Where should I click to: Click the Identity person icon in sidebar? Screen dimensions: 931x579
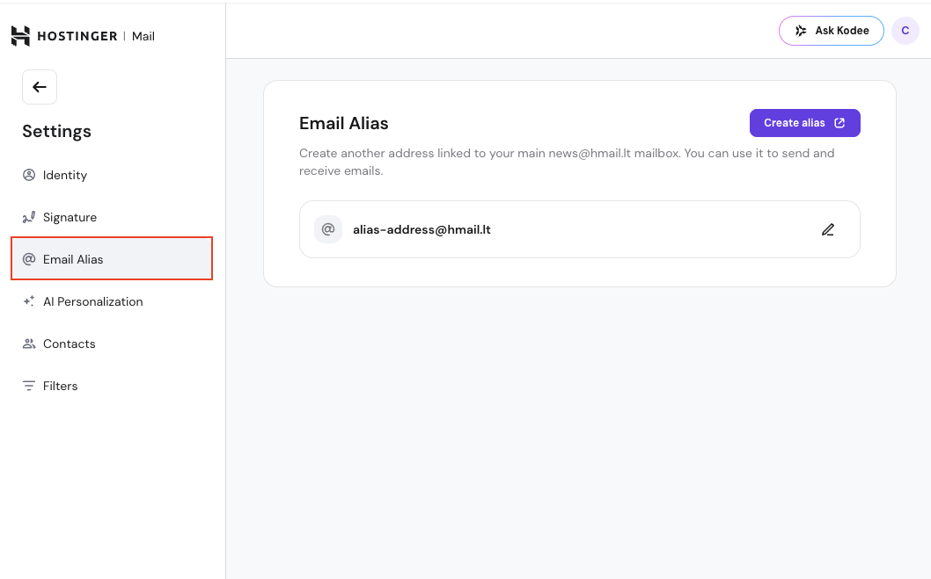[x=29, y=175]
